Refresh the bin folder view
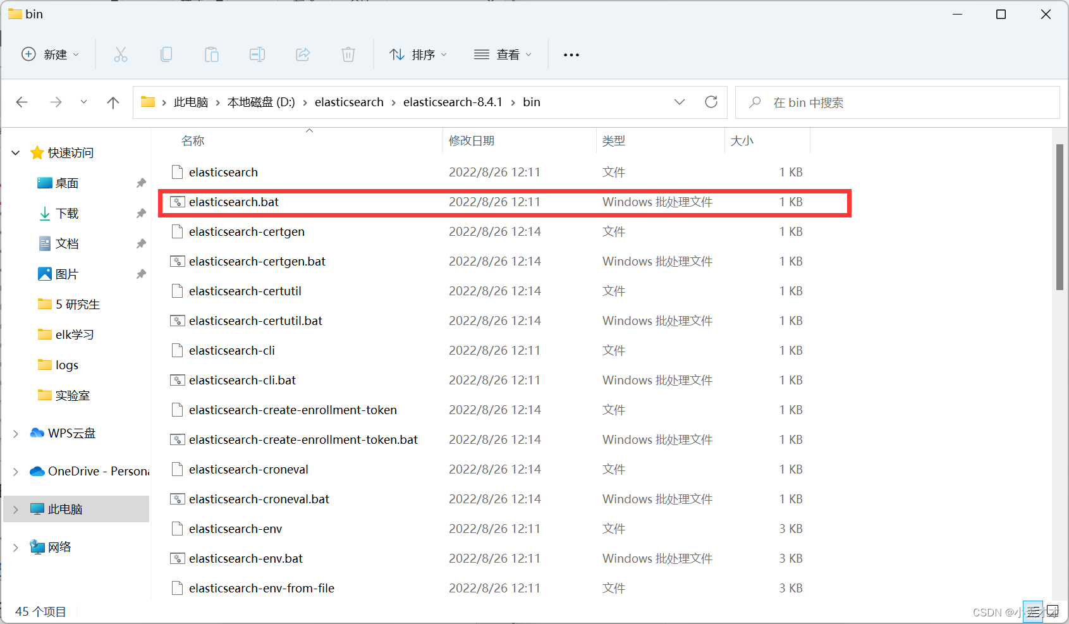The width and height of the screenshot is (1069, 624). [711, 102]
